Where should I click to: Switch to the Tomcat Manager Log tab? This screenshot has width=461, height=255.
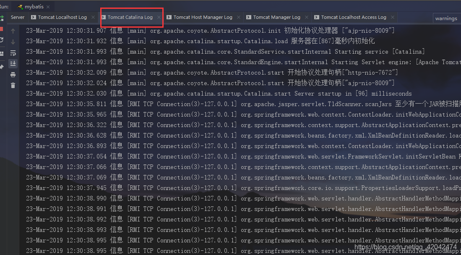click(x=277, y=17)
